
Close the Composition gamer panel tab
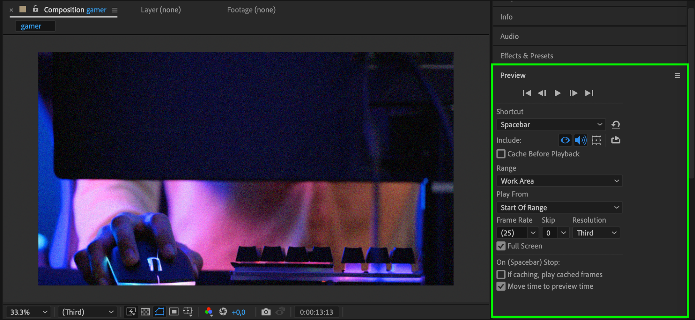[x=11, y=10]
